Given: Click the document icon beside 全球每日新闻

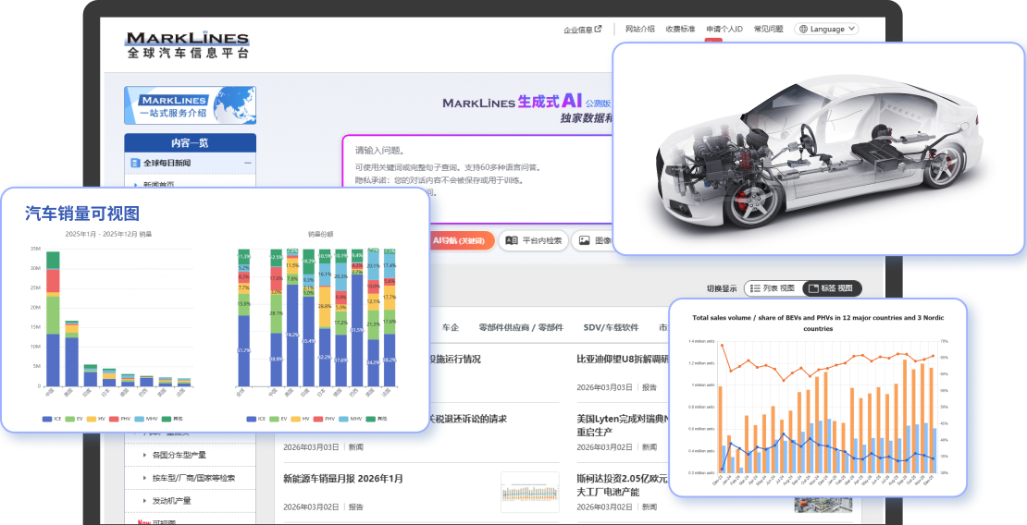Looking at the screenshot, I should click(x=135, y=163).
